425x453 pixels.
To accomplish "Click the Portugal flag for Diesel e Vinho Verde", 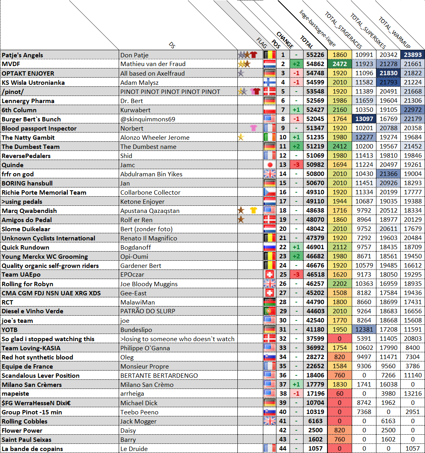I will tap(269, 311).
